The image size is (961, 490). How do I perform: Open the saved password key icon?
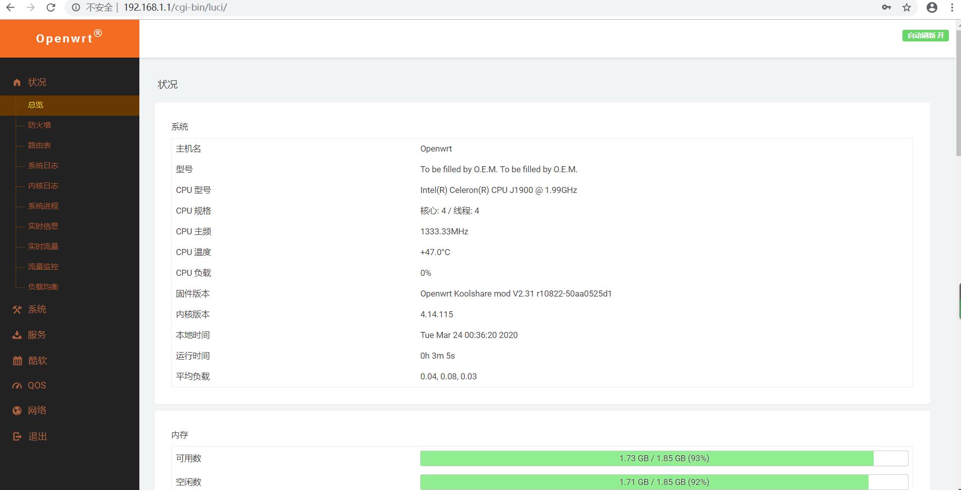tap(886, 8)
